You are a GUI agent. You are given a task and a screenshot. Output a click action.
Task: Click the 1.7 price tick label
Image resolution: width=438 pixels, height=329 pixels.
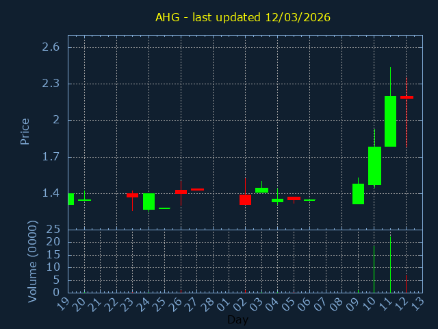point(51,157)
